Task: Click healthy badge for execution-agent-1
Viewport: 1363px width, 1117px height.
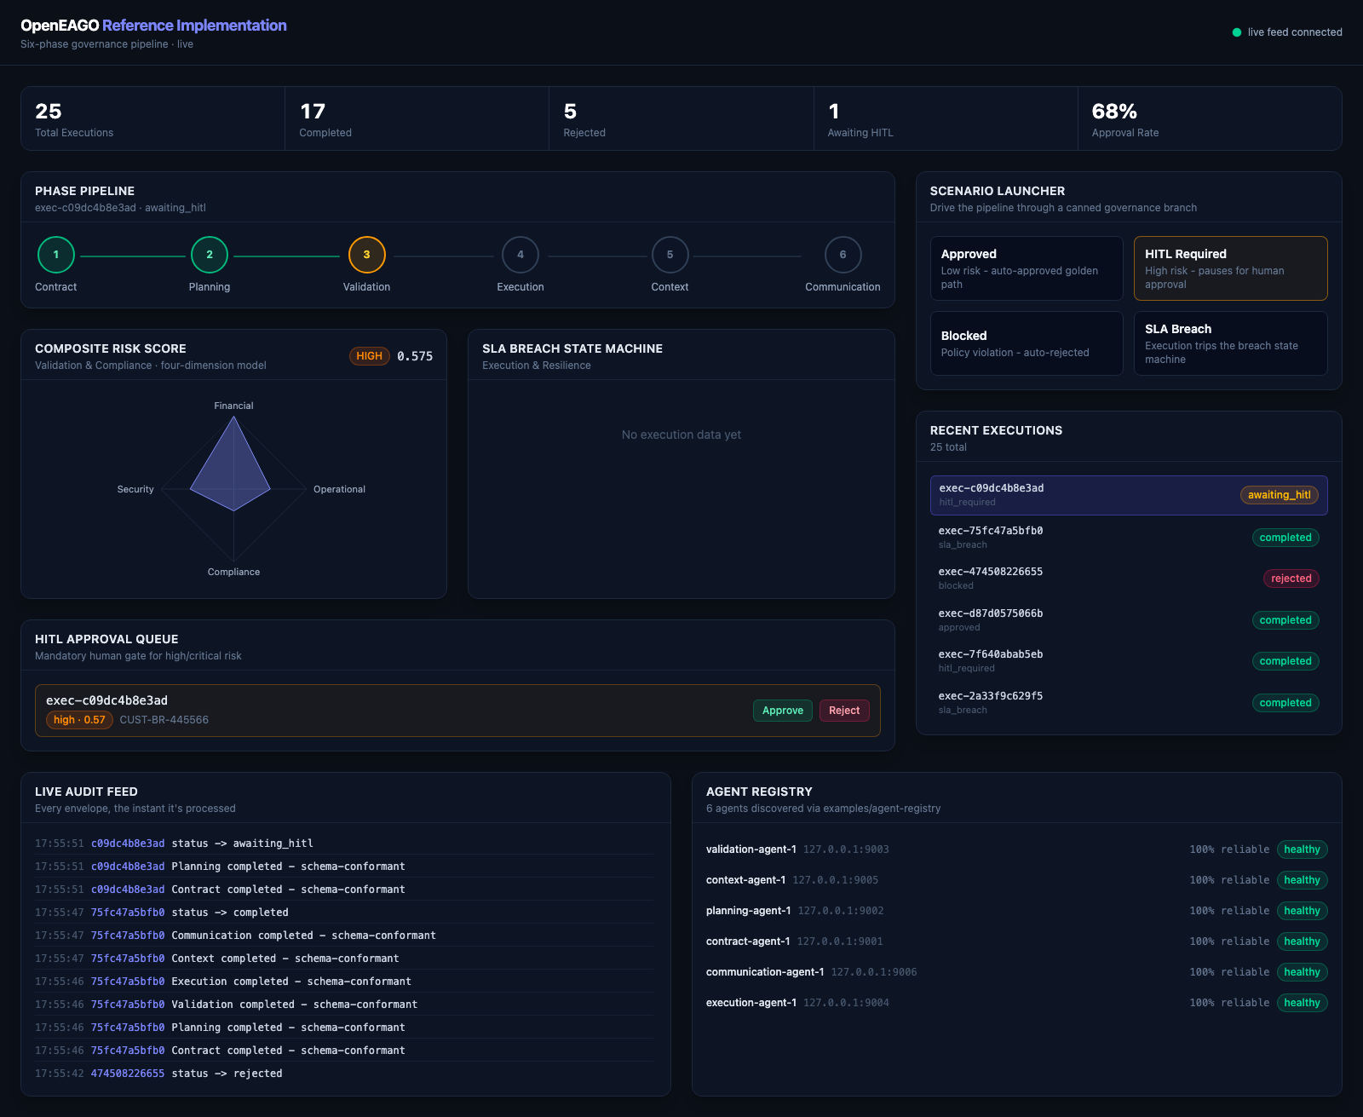Action: pyautogui.click(x=1303, y=1003)
